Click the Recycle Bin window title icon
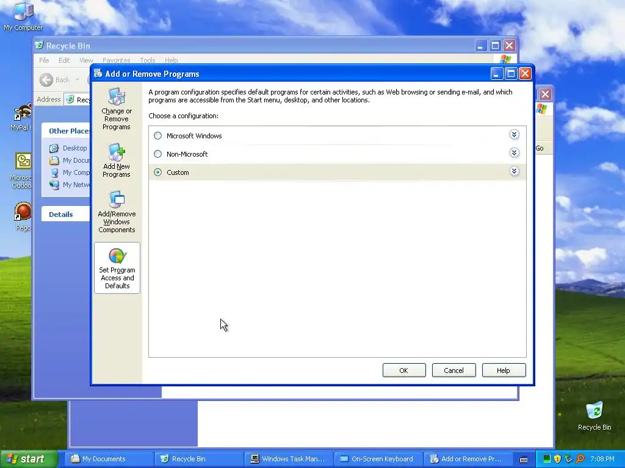625x468 pixels. click(x=38, y=45)
